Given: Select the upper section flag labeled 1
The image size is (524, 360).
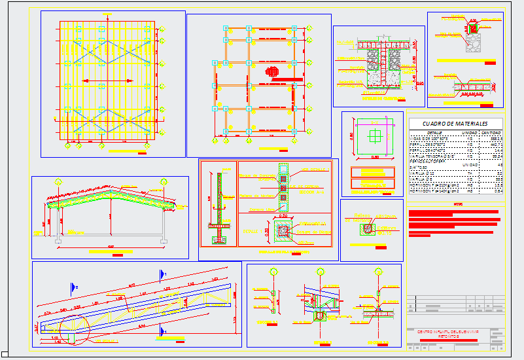Looking at the screenshot, I should tap(161, 273).
